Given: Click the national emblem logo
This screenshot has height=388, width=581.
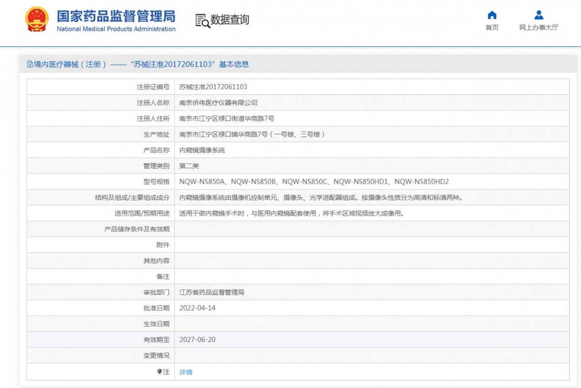Looking at the screenshot, I should coord(37,19).
